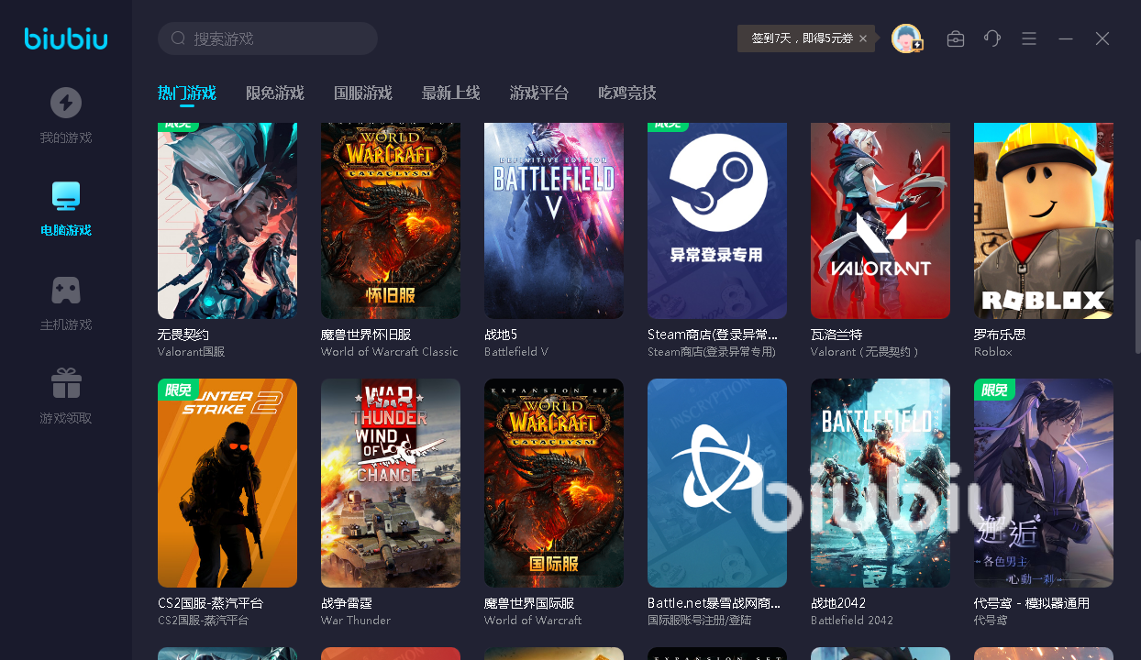Open customer service headset icon

coord(992,38)
